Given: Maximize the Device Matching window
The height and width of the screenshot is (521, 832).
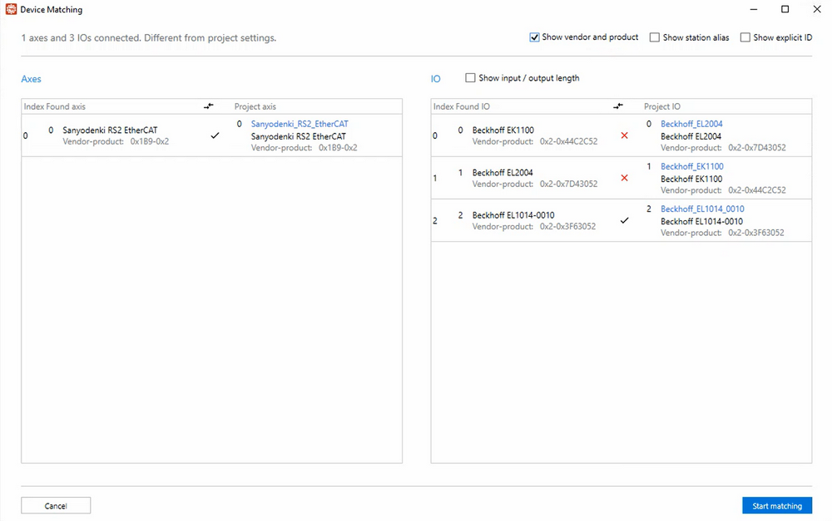Looking at the screenshot, I should point(785,10).
